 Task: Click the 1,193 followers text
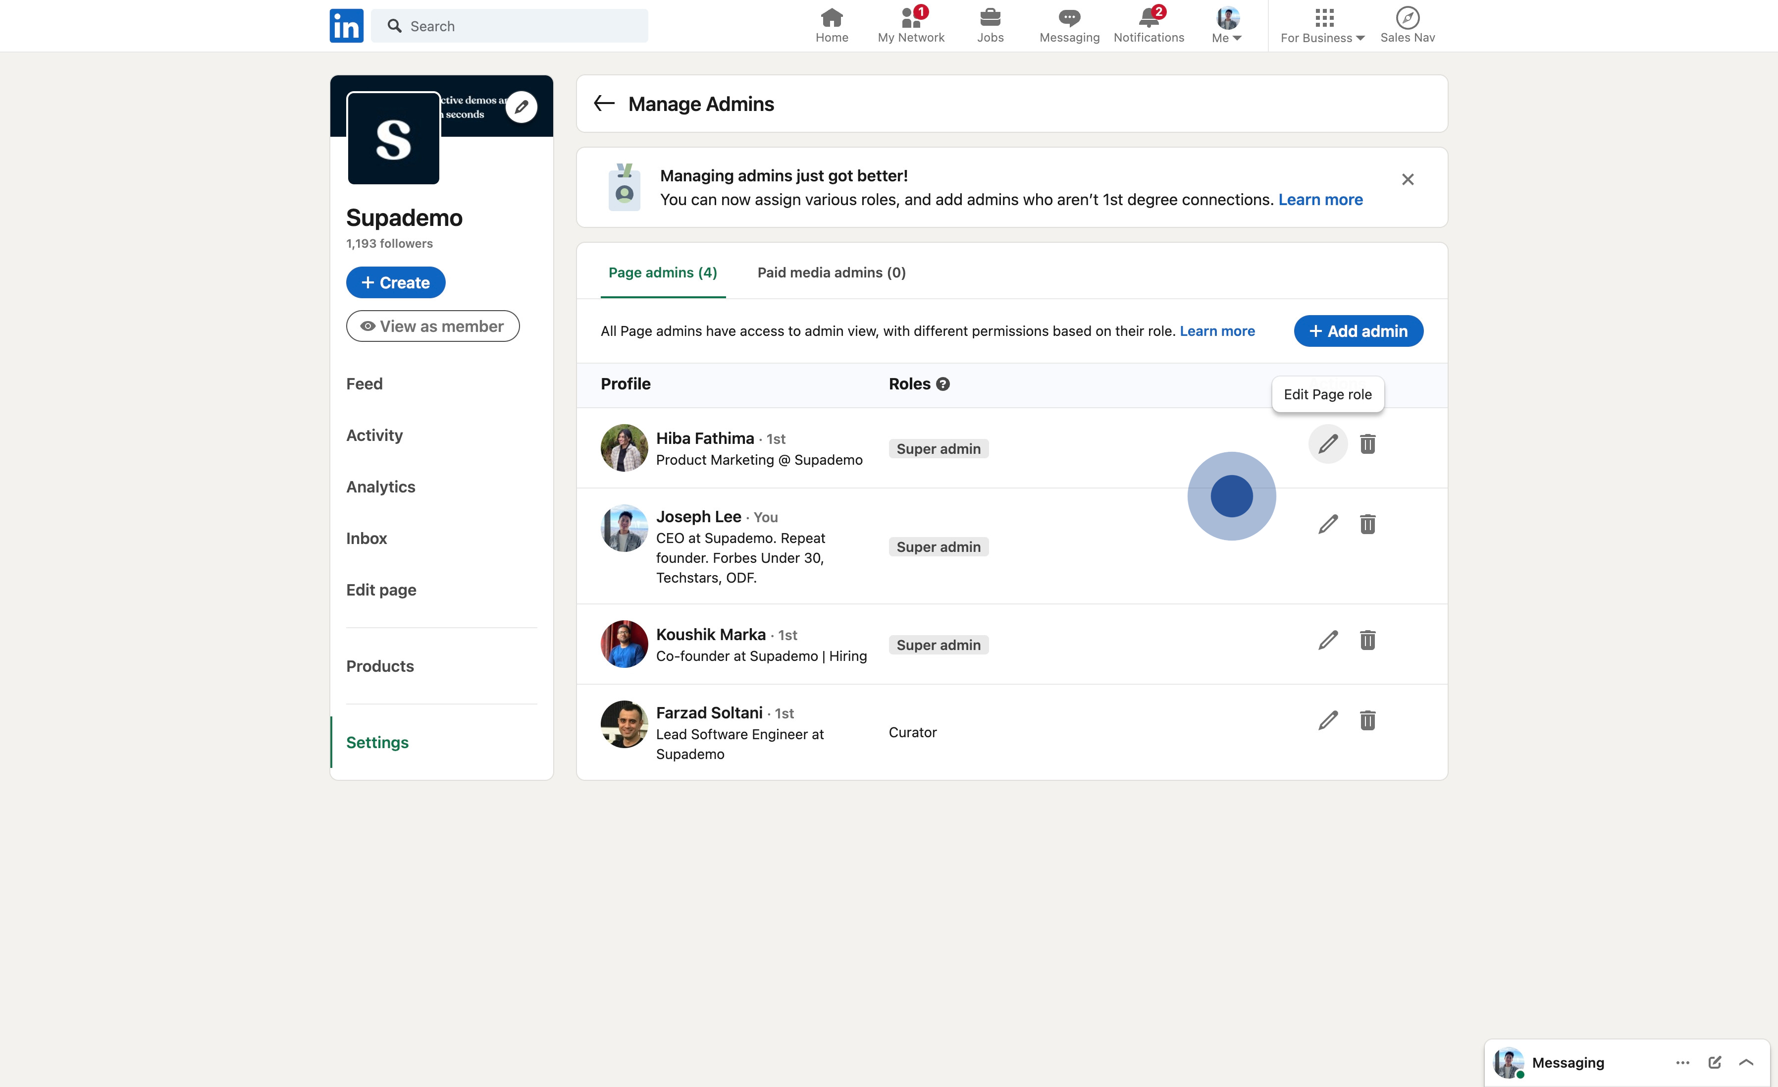[x=389, y=243]
